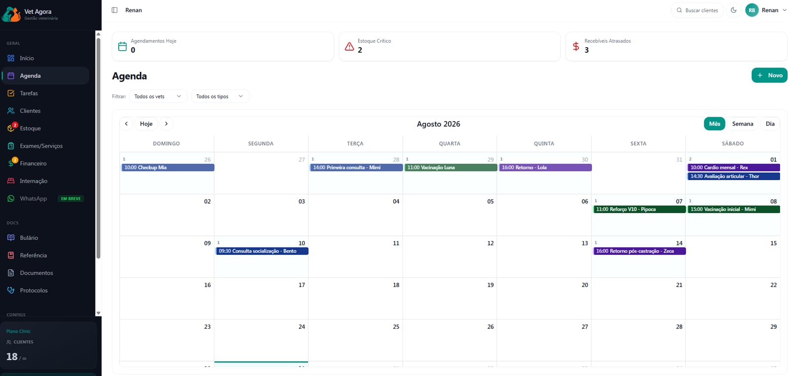788x376 pixels.
Task: Click the Referência icon in sidebar
Action: pos(11,255)
